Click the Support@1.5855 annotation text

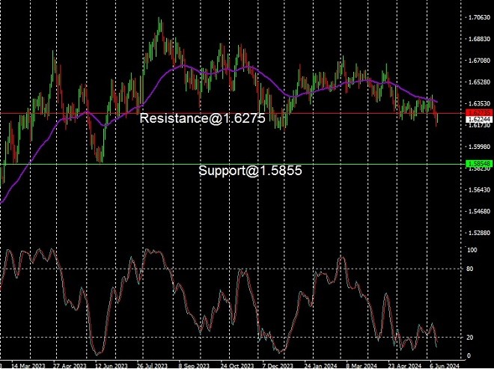(x=250, y=171)
